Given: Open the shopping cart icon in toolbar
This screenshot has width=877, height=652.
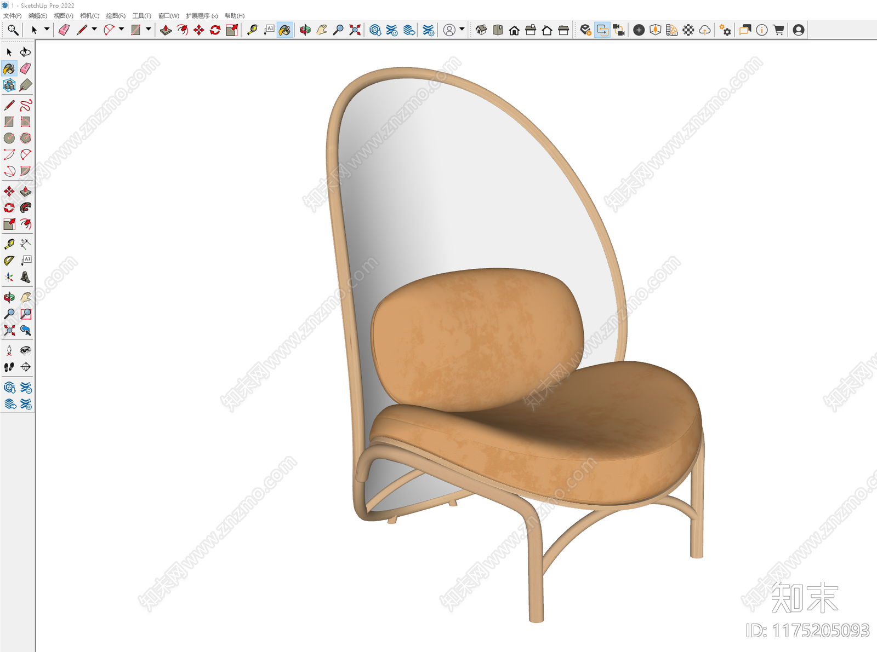Looking at the screenshot, I should pyautogui.click(x=778, y=30).
